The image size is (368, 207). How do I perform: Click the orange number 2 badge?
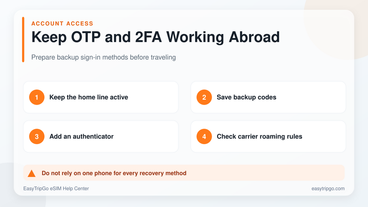204,97
